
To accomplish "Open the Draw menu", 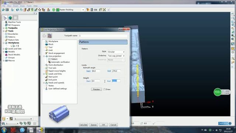I will 22,6.
